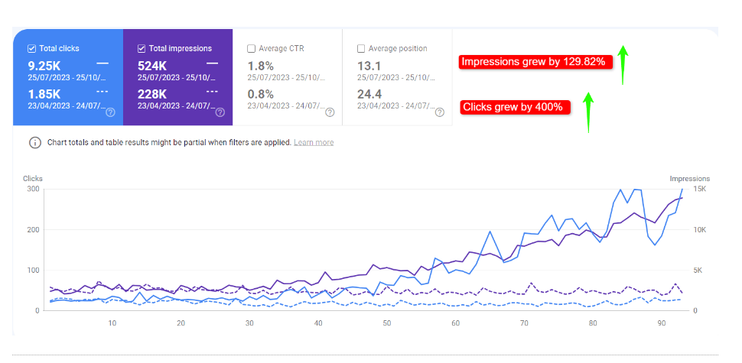Click help icon in Total clicks card
The height and width of the screenshot is (363, 742).
tap(110, 112)
